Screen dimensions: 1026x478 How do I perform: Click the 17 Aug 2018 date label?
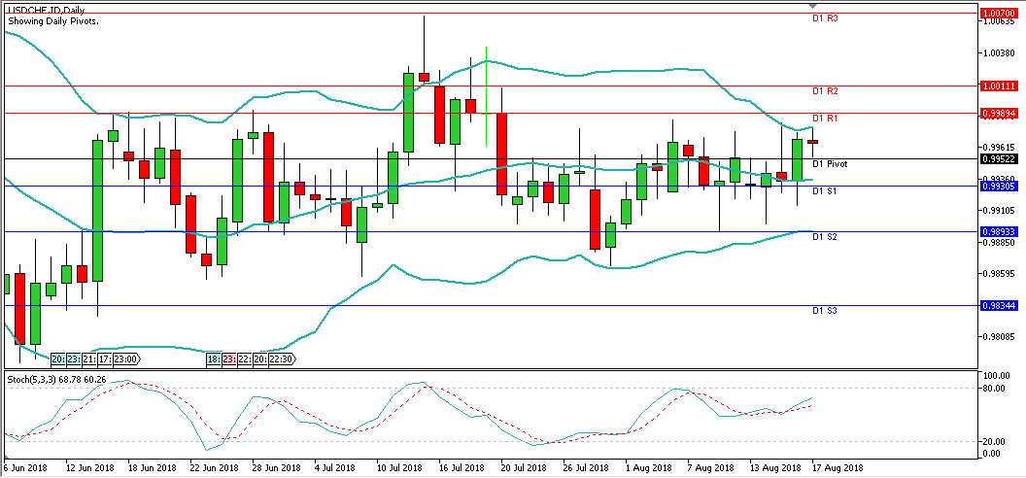[x=837, y=468]
